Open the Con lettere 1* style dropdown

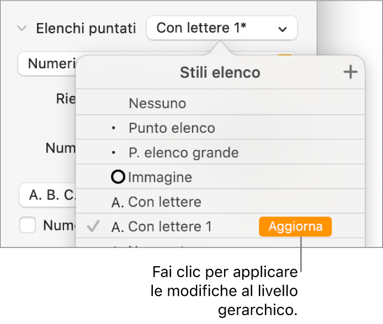click(222, 28)
